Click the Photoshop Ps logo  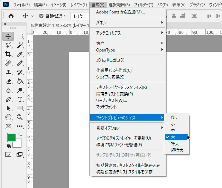coord(6,4)
